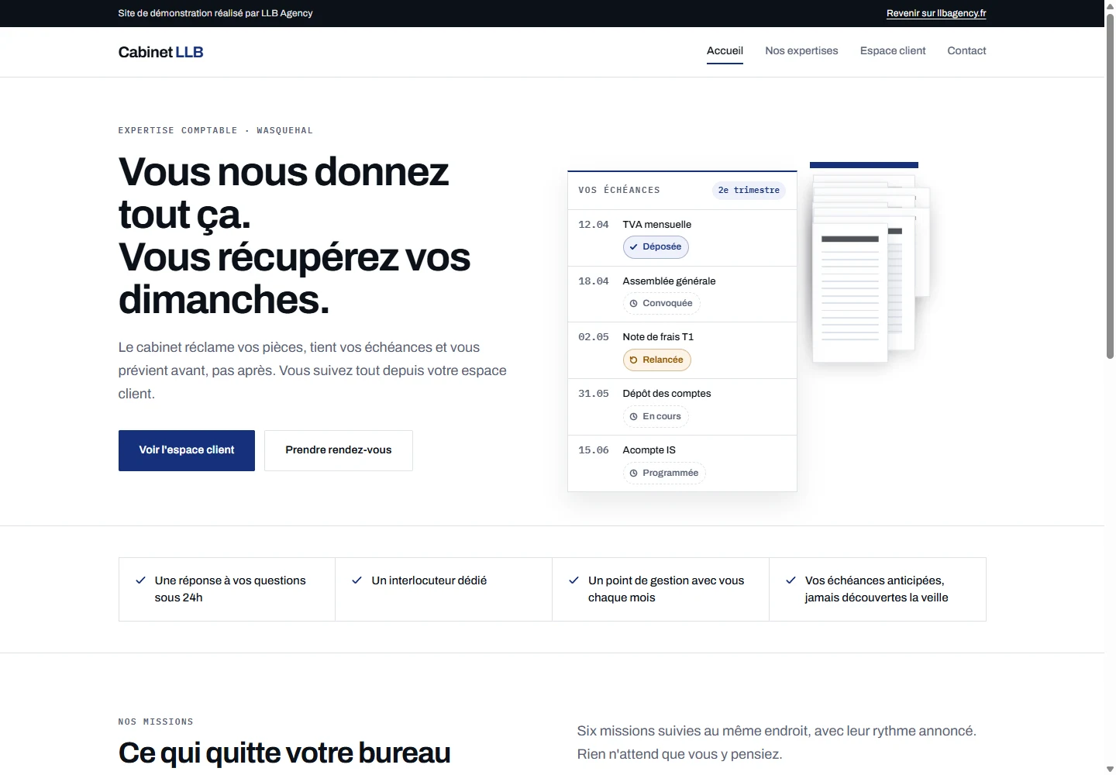Click the clock icon in Convoquée badge
Image resolution: width=1116 pixels, height=775 pixels.
pyautogui.click(x=633, y=304)
